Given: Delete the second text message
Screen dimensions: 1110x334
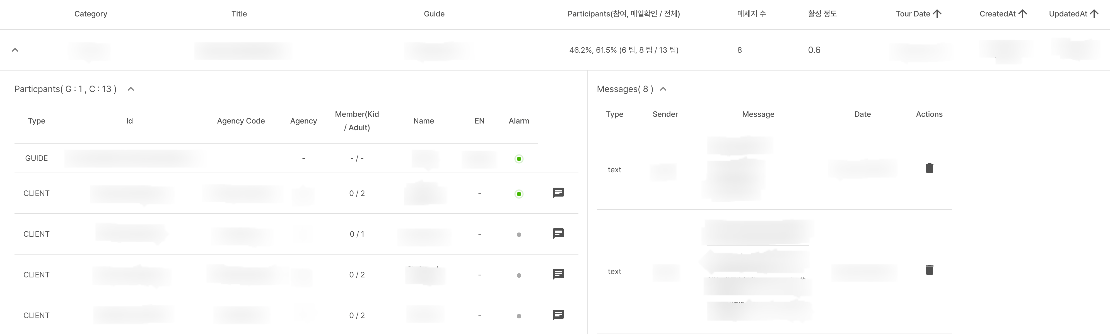Looking at the screenshot, I should [x=929, y=270].
